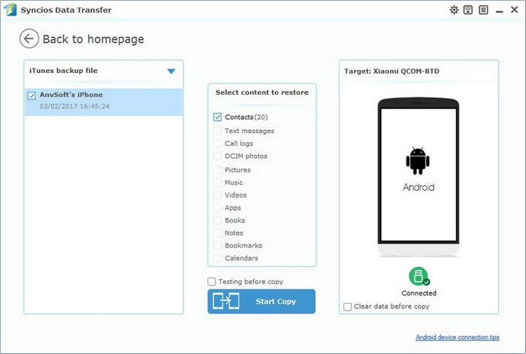Click the Start Copy button

(261, 301)
